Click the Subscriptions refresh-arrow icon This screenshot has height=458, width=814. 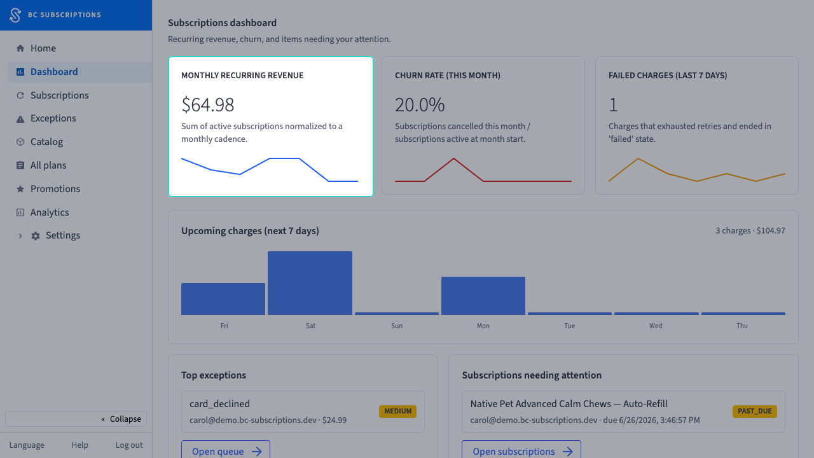point(20,95)
